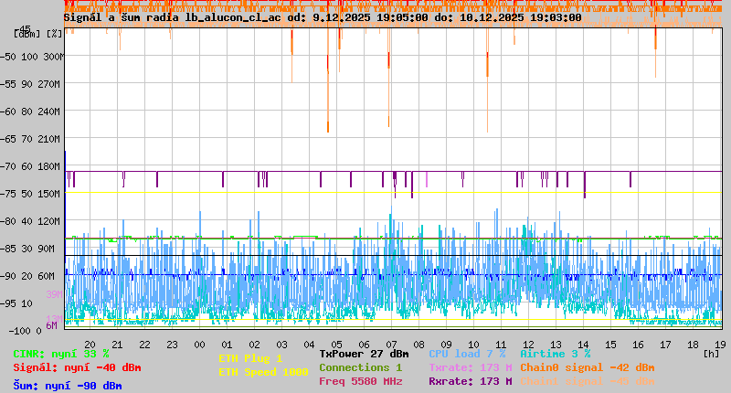The height and width of the screenshot is (393, 731).
Task: Click the '00' midnight hour tick label
Action: point(199,344)
